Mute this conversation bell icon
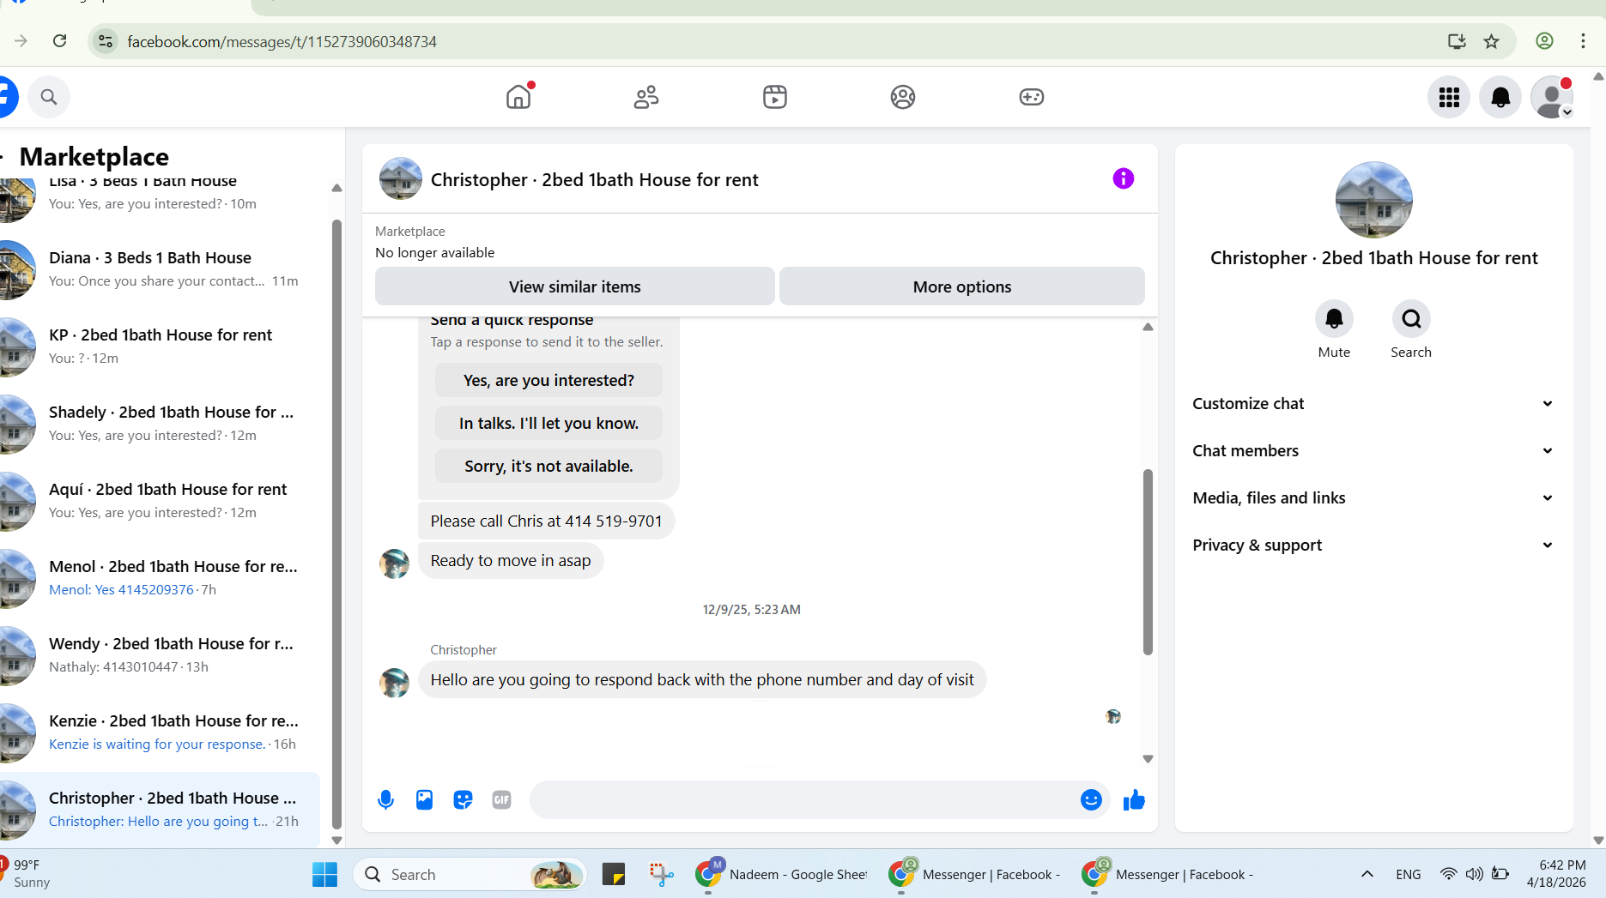The image size is (1606, 898). pos(1334,319)
